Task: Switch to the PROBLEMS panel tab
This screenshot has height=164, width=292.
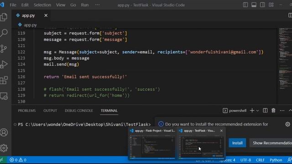Action: tap(27, 111)
